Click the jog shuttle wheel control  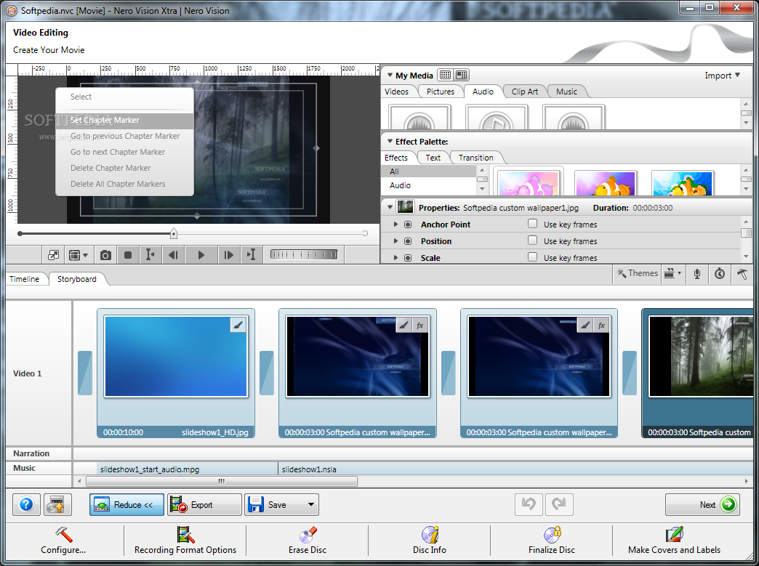304,254
